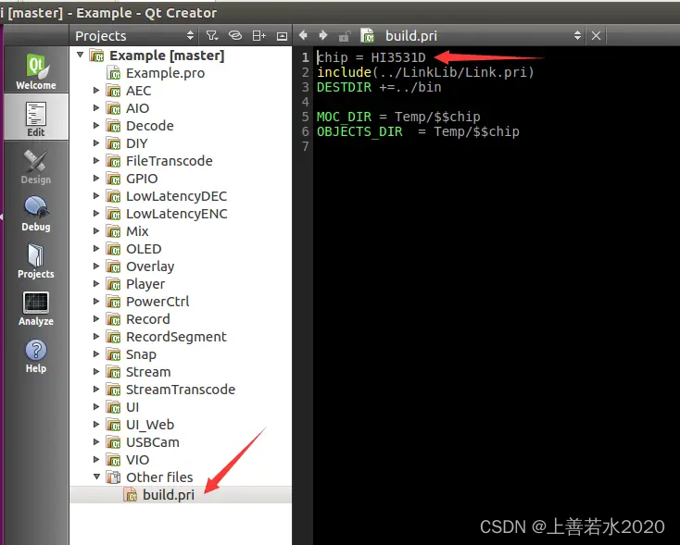The width and height of the screenshot is (680, 545).
Task: Click the MOC_DIR code line
Action: (398, 117)
